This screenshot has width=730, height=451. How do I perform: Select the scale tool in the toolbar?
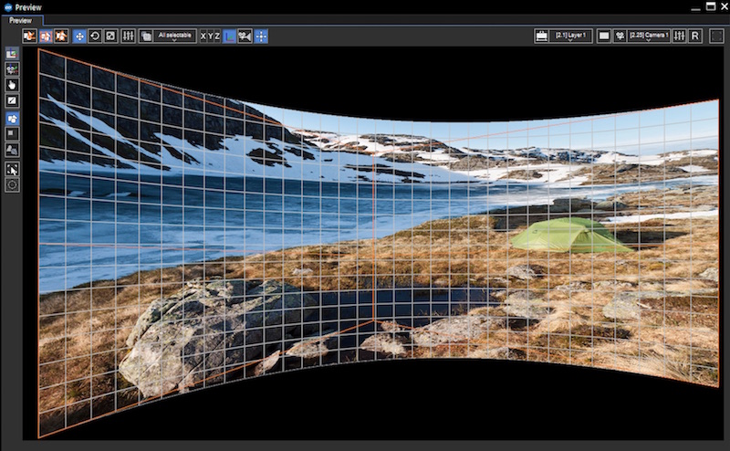pos(109,36)
